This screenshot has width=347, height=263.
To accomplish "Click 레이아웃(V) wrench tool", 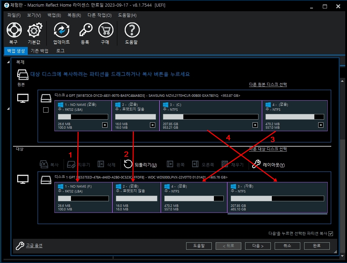I will click(268, 164).
